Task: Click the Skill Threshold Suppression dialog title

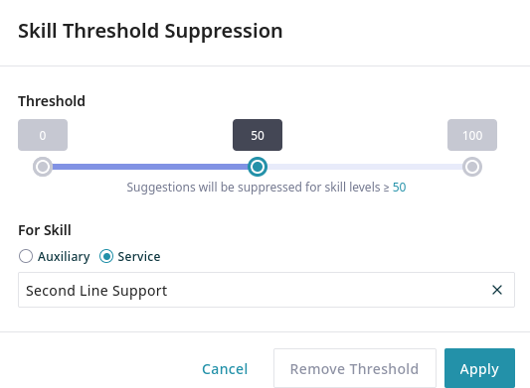Action: click(150, 31)
